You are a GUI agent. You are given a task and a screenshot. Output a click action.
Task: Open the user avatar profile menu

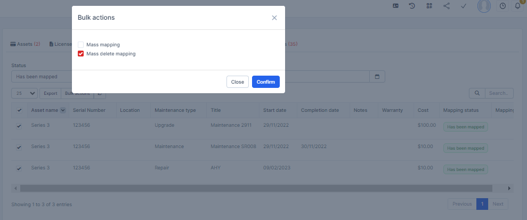coord(484,6)
